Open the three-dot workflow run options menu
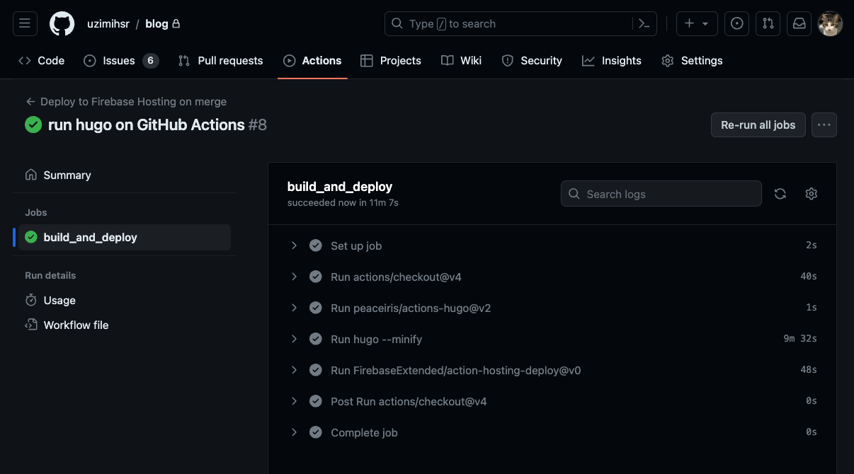Image resolution: width=854 pixels, height=474 pixels. pyautogui.click(x=824, y=125)
